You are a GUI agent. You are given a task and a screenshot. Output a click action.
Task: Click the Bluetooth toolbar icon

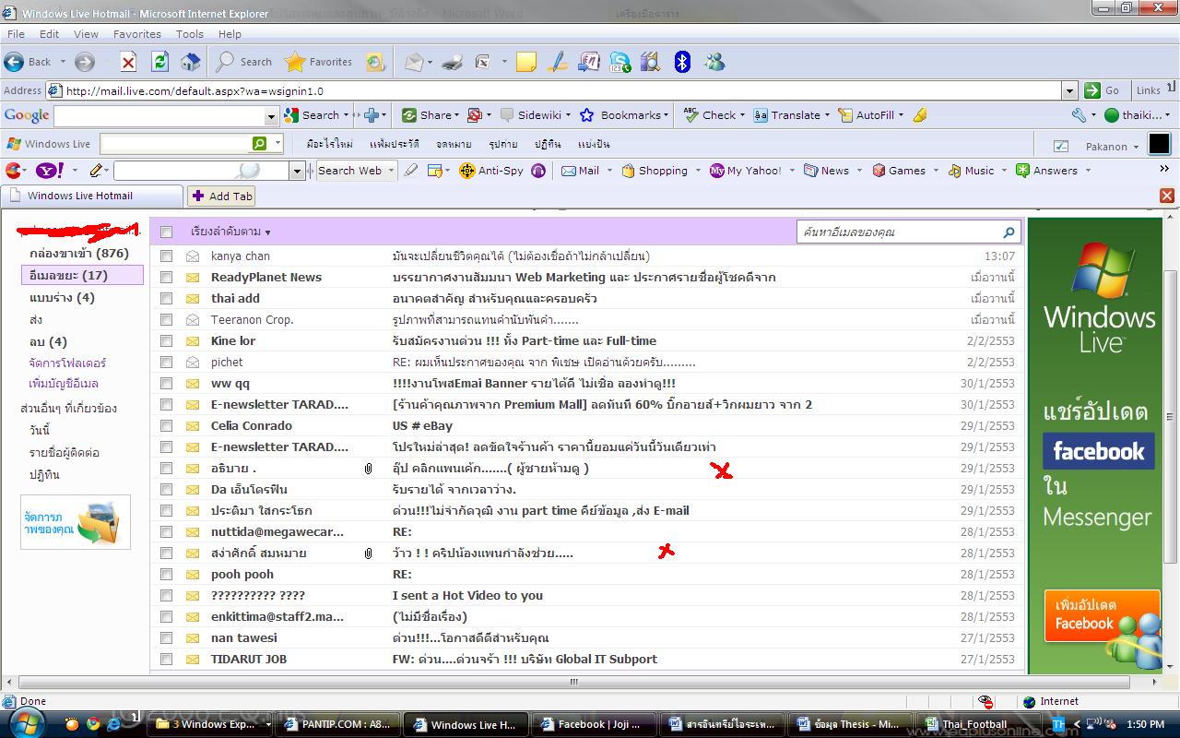[682, 62]
